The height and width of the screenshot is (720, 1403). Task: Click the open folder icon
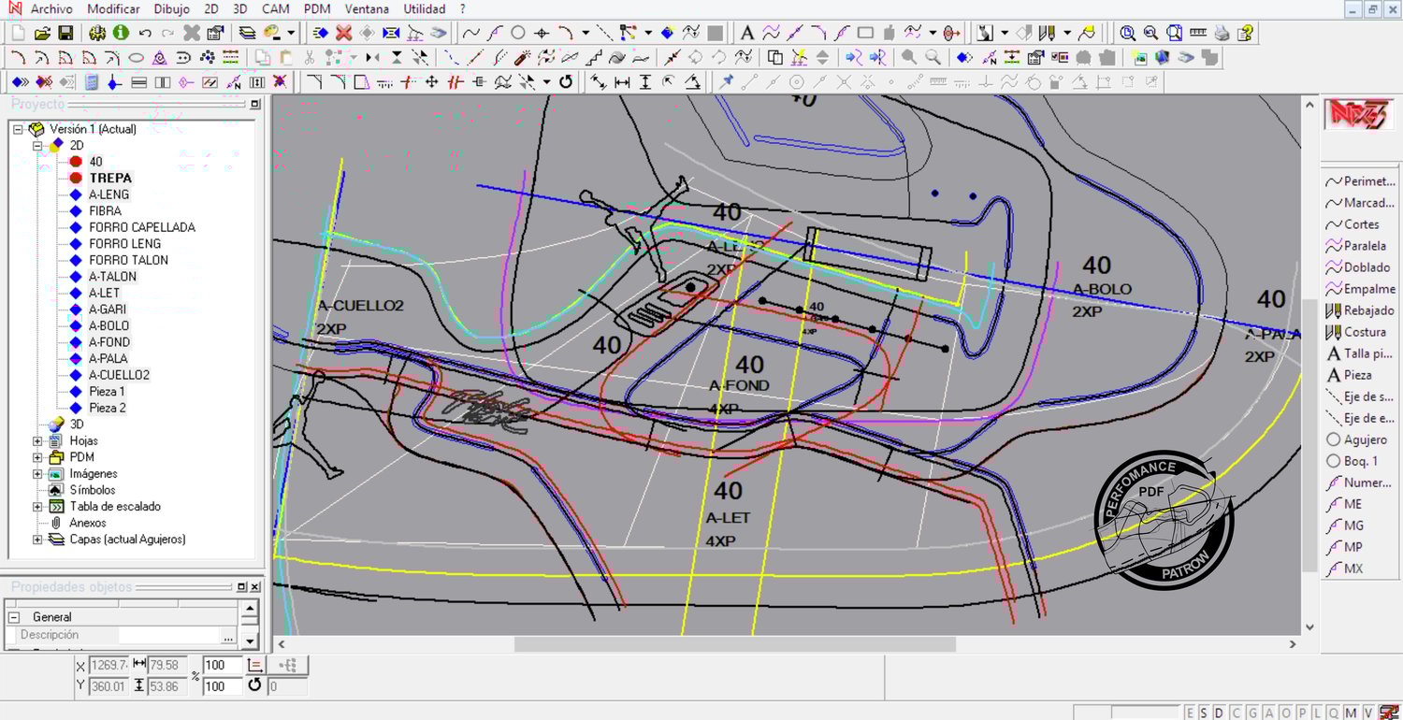[x=42, y=33]
